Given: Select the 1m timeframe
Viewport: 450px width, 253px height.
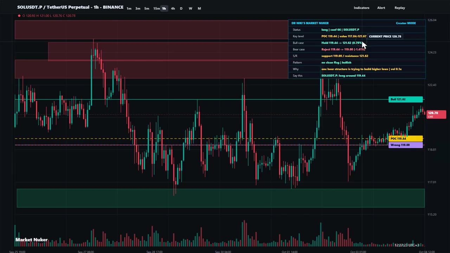Looking at the screenshot, I should point(129,8).
